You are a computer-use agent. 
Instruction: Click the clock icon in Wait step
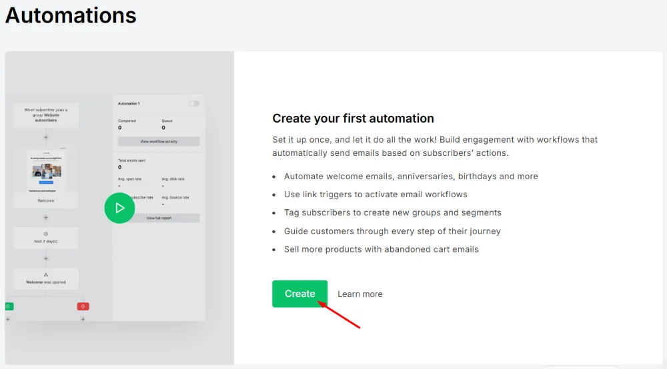tap(46, 234)
